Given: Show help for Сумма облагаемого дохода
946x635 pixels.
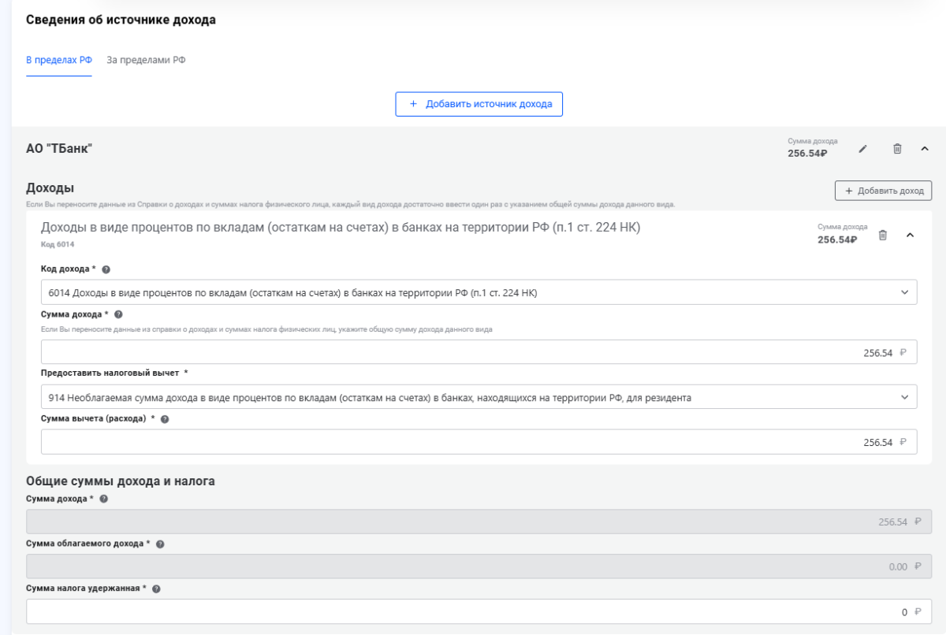Looking at the screenshot, I should point(160,544).
